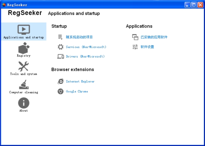
Task: Switch to Computer cleaning label
Action: tap(24, 92)
